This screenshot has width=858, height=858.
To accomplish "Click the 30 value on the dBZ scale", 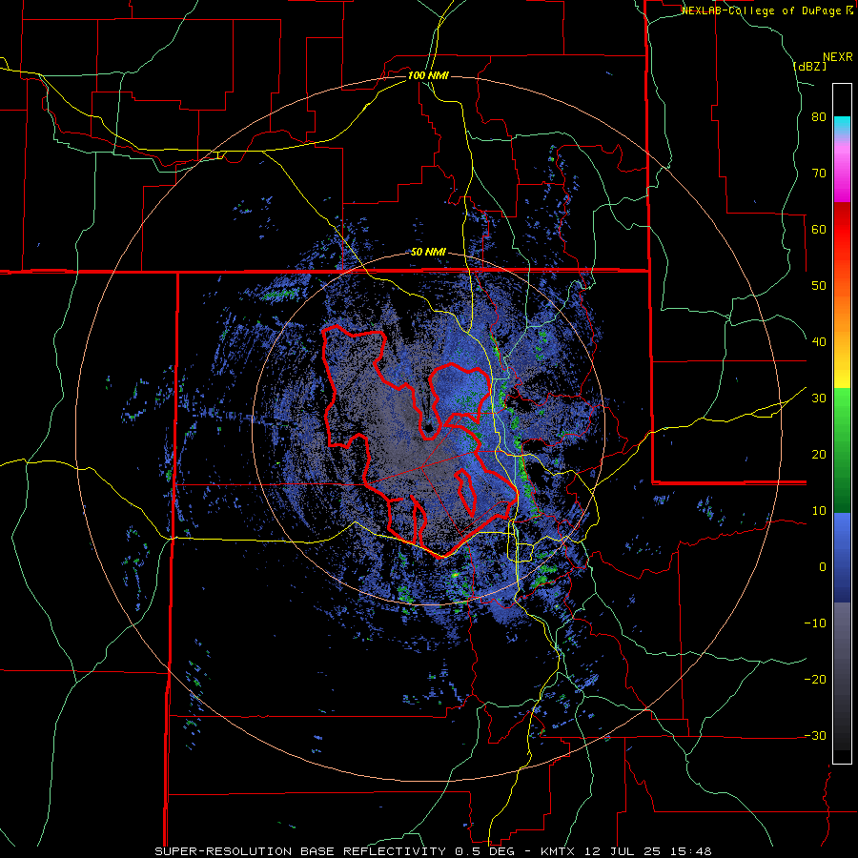I will coord(819,398).
